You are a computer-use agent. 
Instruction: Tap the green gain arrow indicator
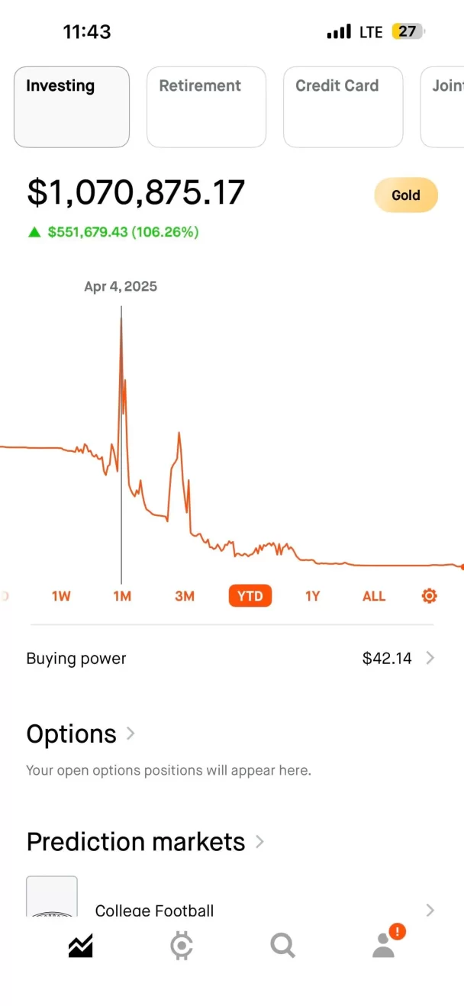tap(34, 232)
